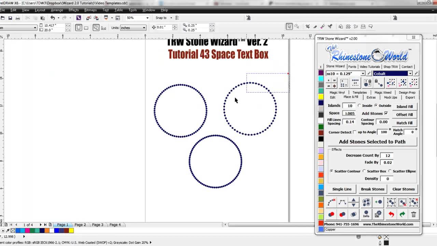Switch to Page 2 tab
Screen dimensions: 437x246
[x=80, y=225]
